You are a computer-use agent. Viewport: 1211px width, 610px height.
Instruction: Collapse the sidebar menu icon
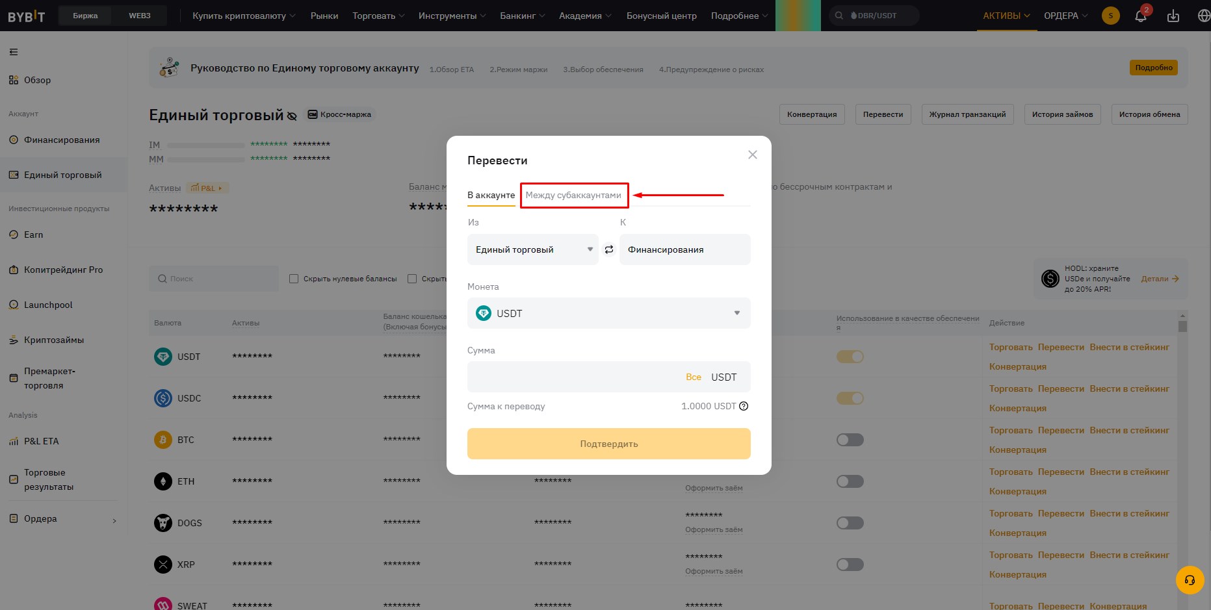click(14, 52)
